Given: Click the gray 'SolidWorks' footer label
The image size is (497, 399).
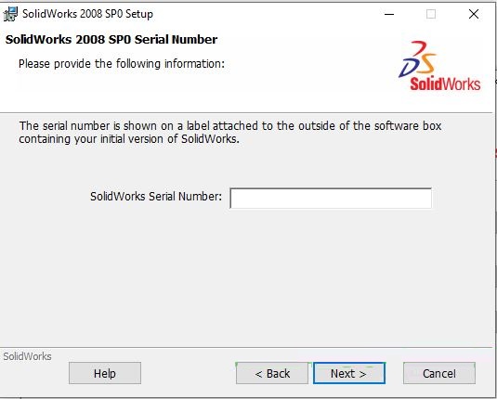Looking at the screenshot, I should [27, 356].
